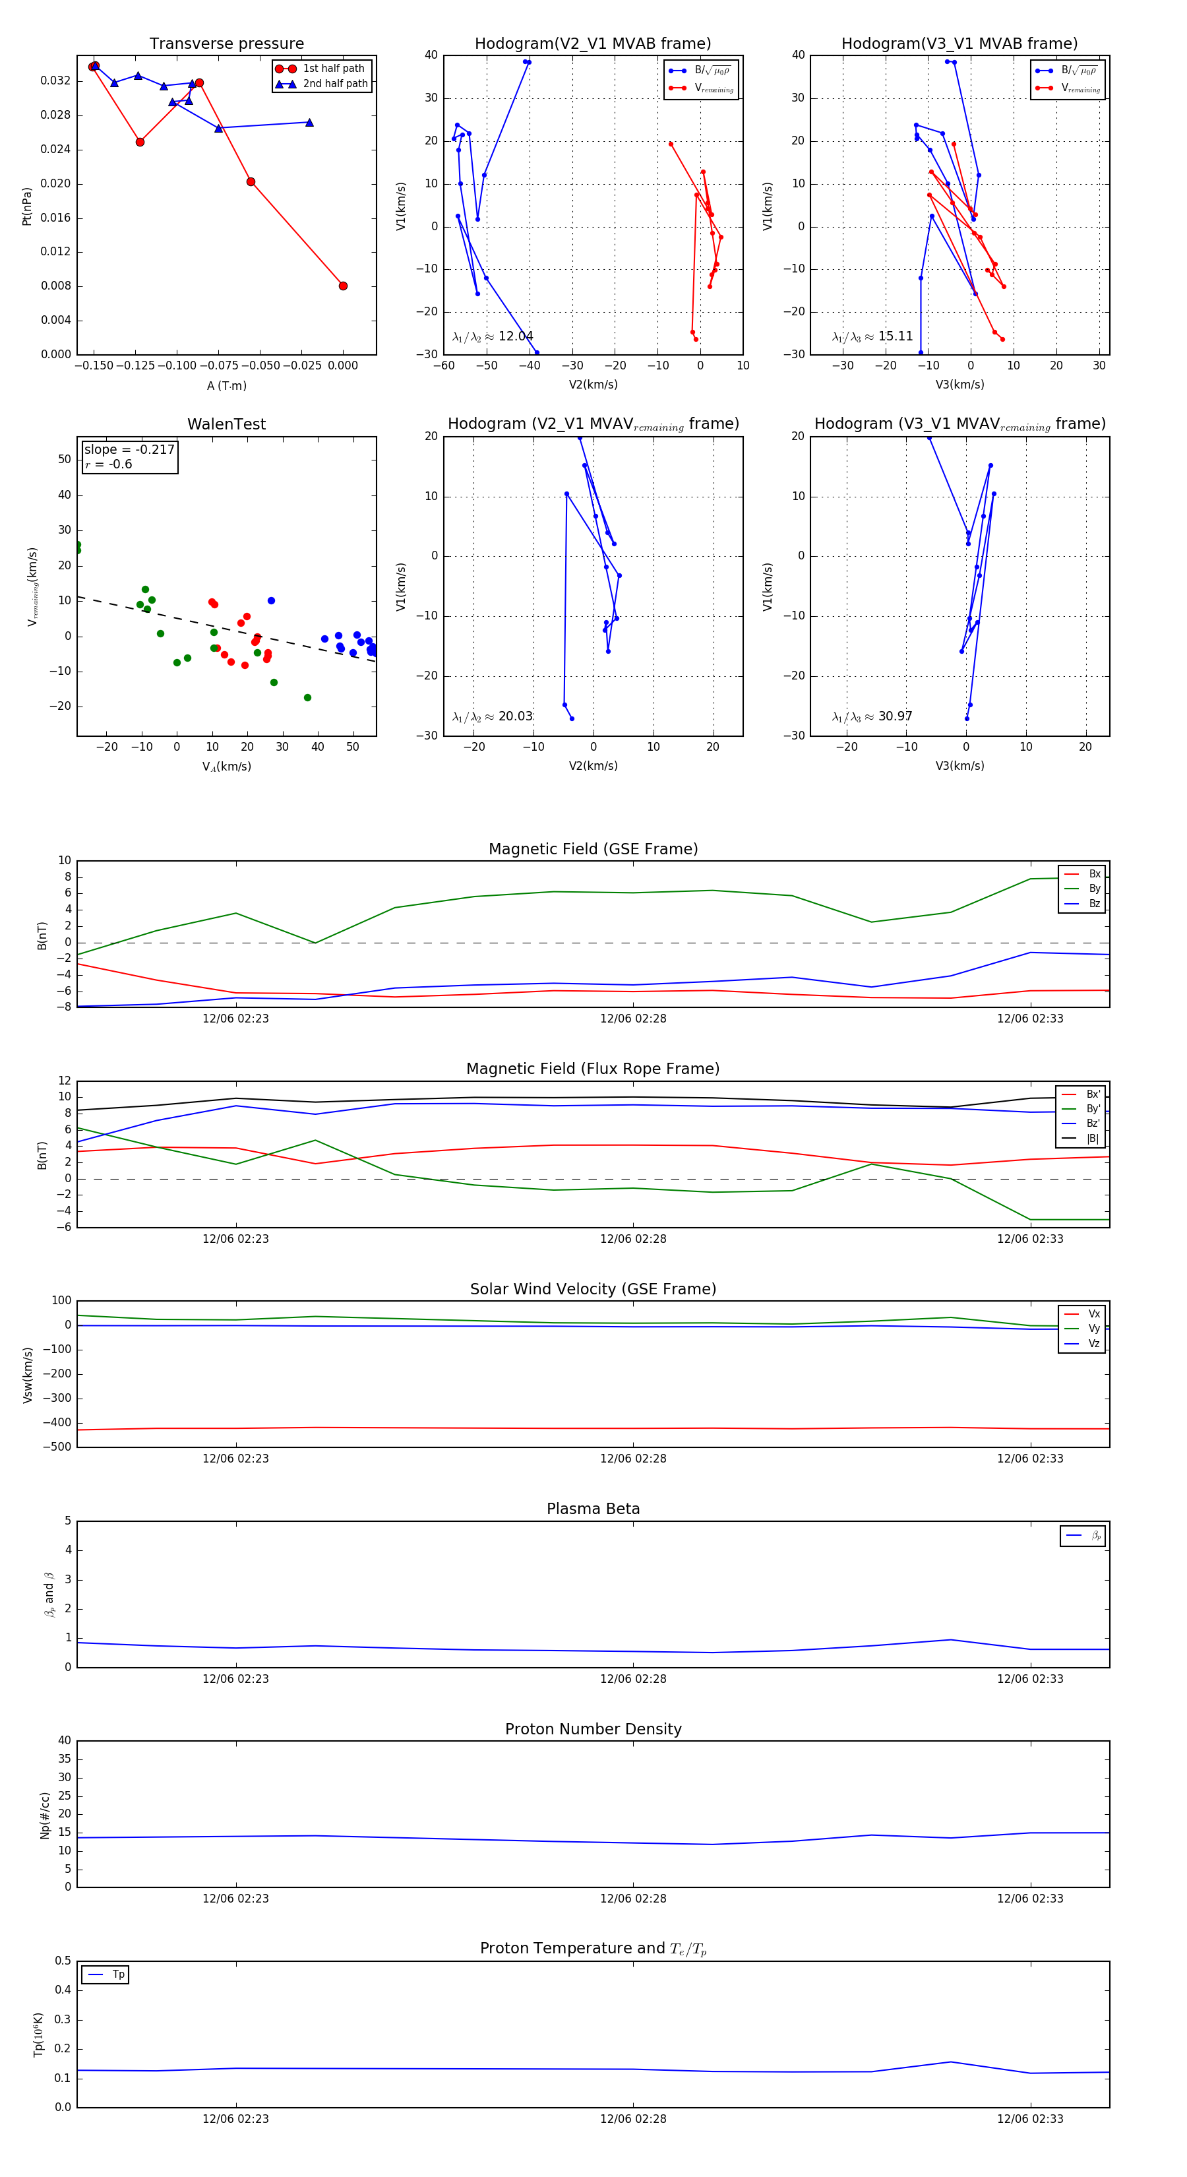Click the "Vy" legend entry in Solar Wind Velocity
This screenshot has height=2177, width=1187.
1082,1329
